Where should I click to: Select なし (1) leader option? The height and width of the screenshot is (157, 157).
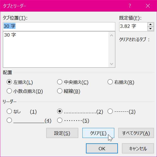coord(9,111)
